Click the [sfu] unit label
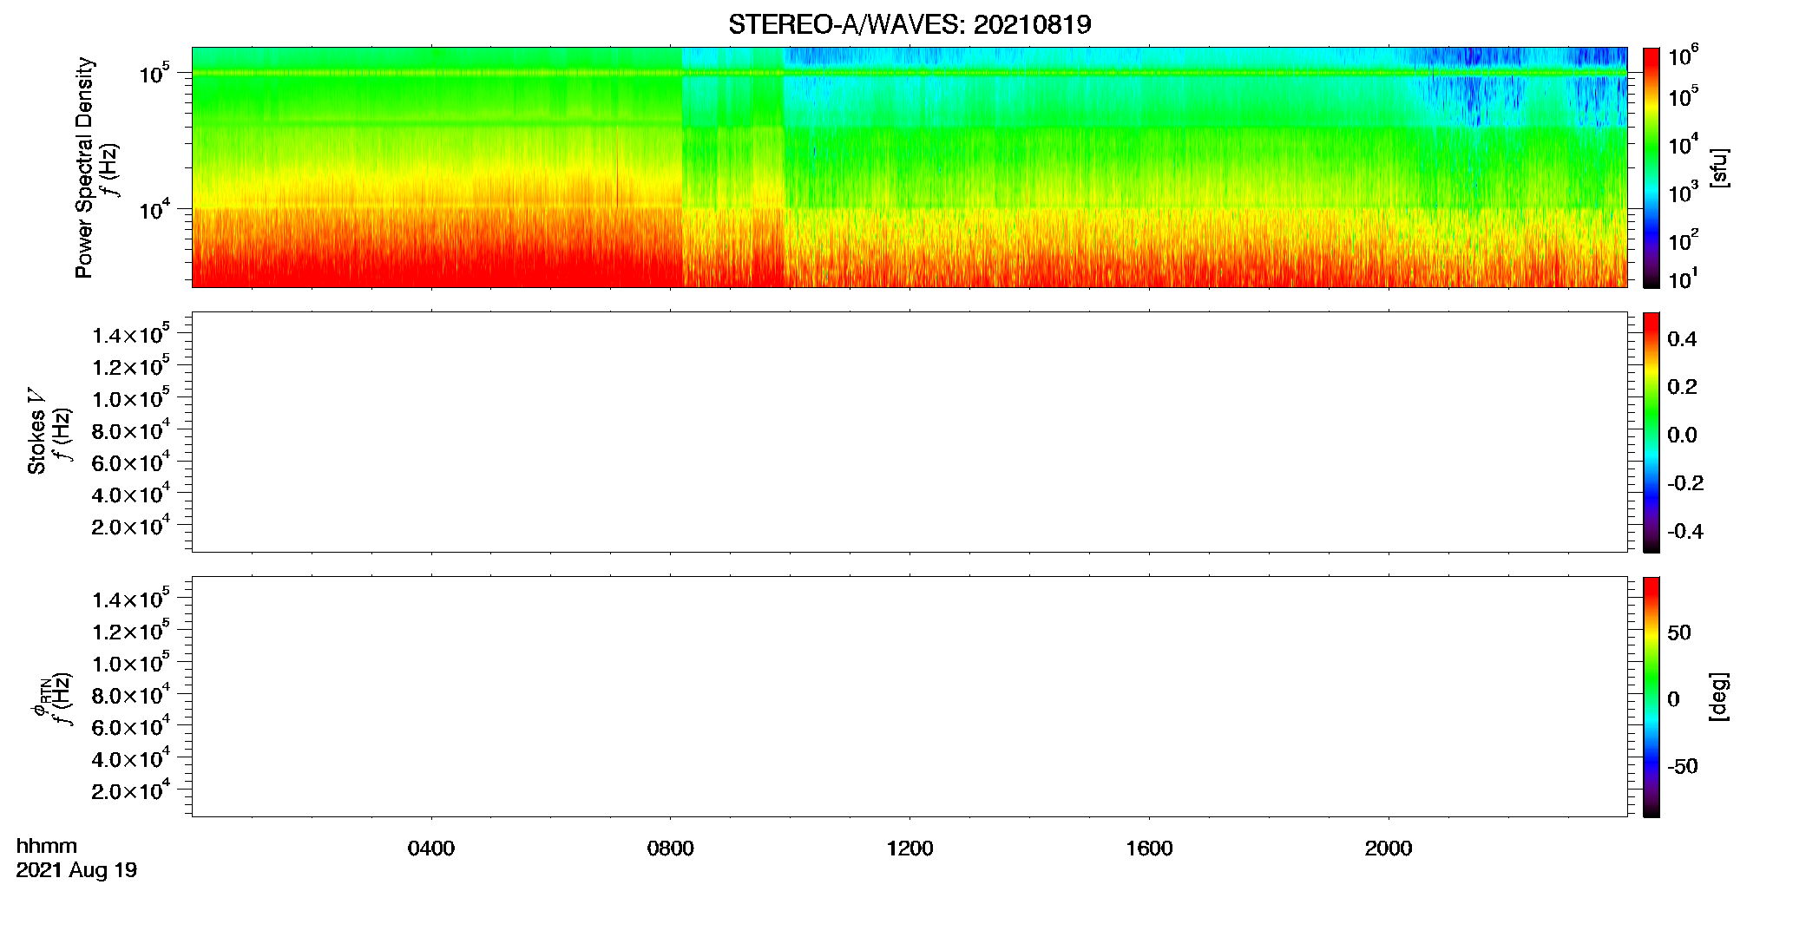 coord(1719,168)
